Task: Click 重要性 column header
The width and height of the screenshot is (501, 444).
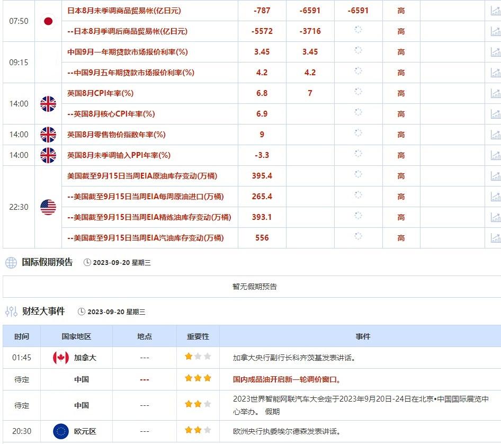Action: (x=198, y=336)
